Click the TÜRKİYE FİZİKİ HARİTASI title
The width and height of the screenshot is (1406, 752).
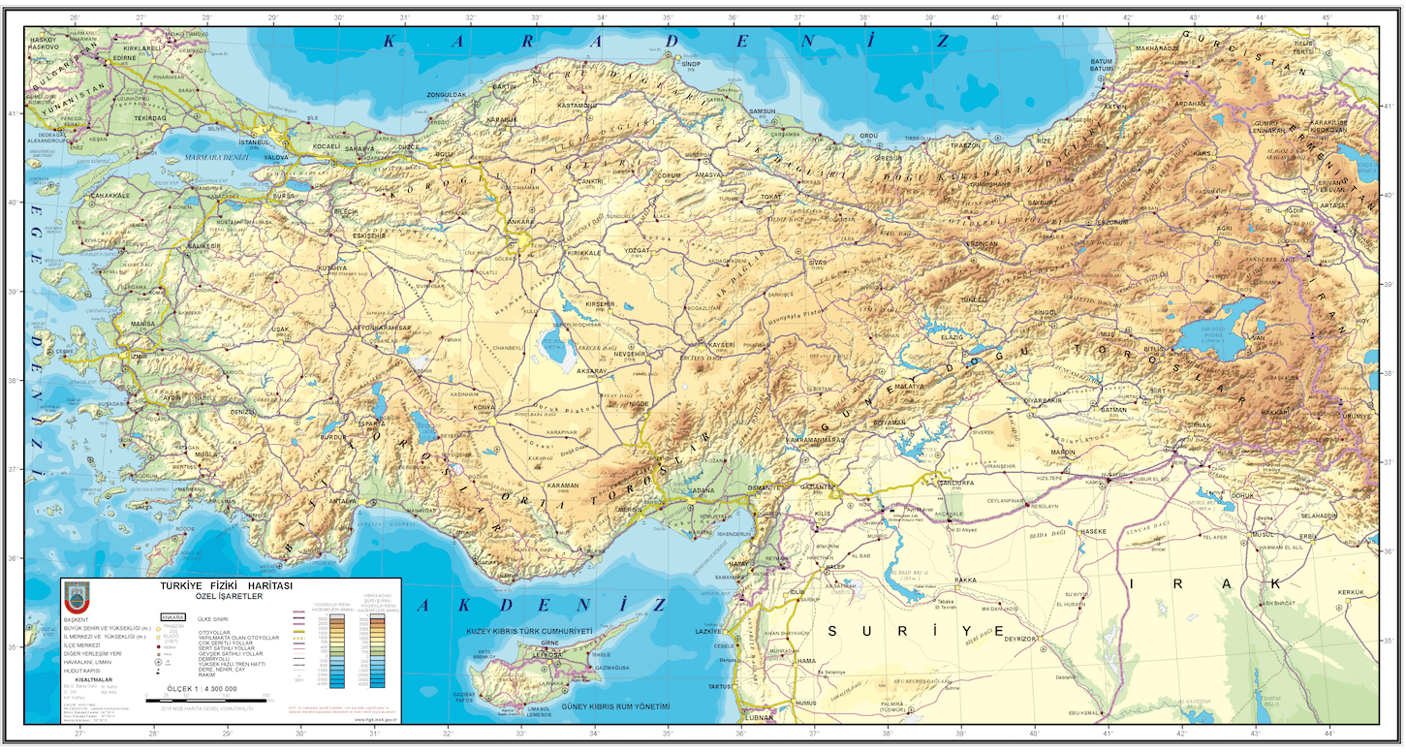(227, 585)
